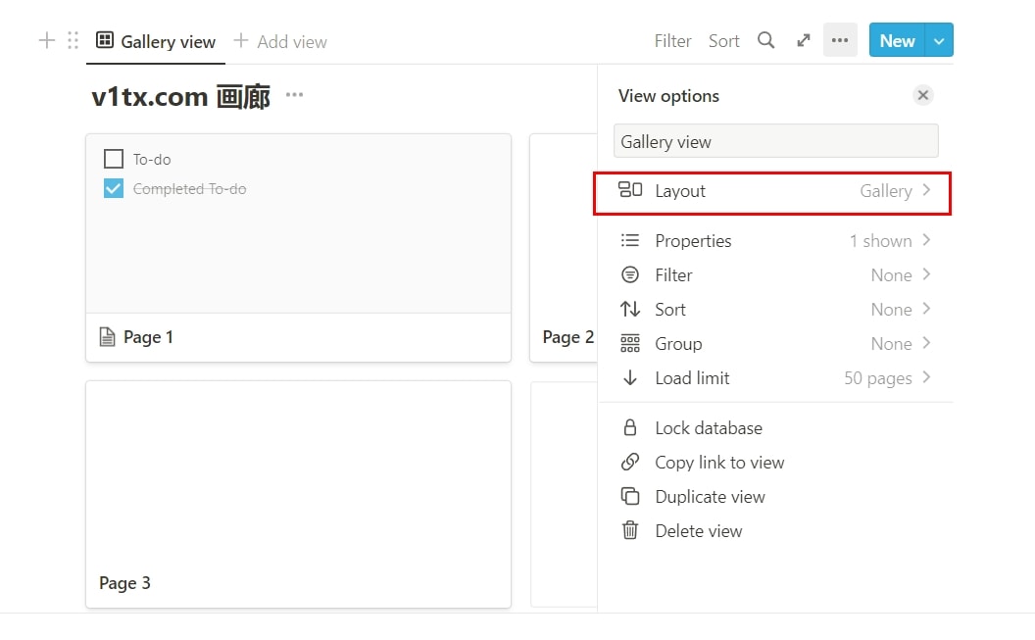Click the view name input field
The height and width of the screenshot is (640, 1035).
click(x=775, y=141)
